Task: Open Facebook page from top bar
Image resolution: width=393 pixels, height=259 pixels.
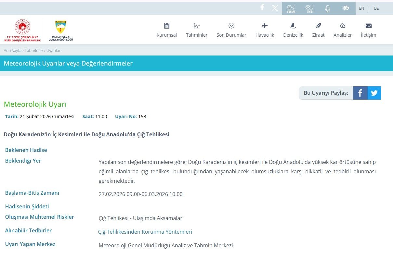Action: [262, 8]
